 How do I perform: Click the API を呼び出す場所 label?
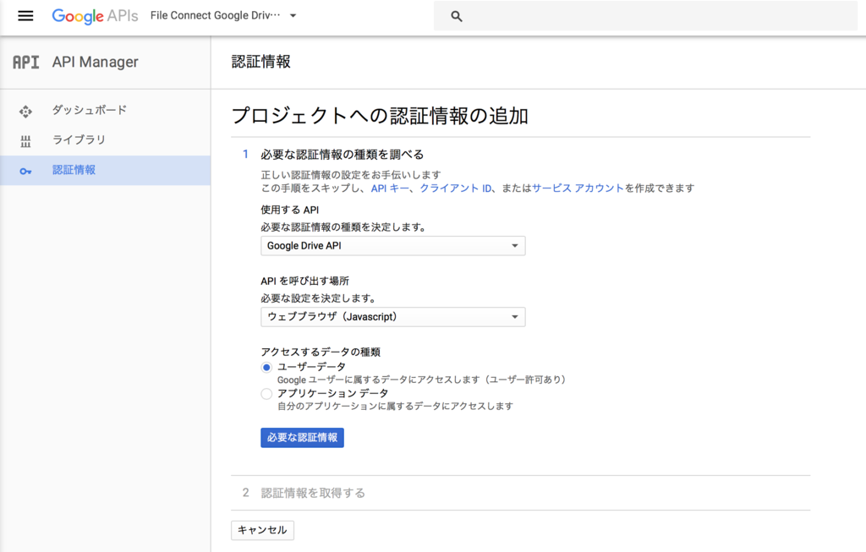coord(304,281)
